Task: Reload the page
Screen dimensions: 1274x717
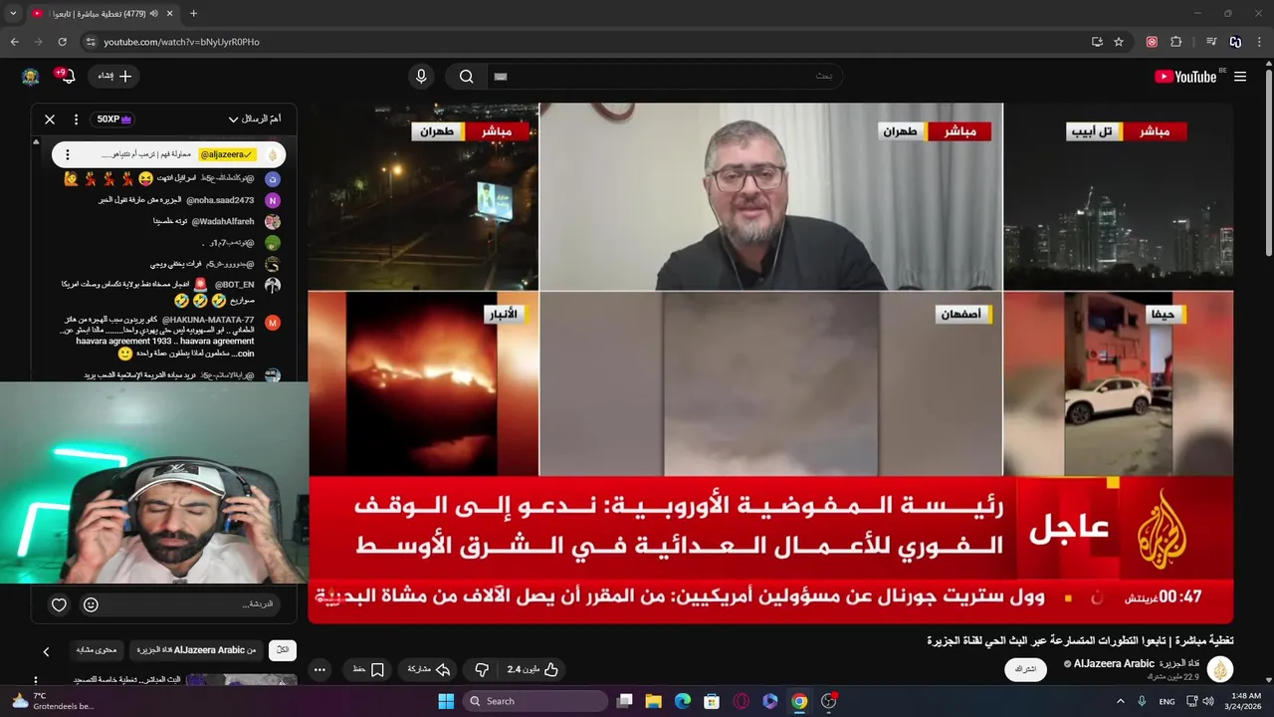Action: 62,42
